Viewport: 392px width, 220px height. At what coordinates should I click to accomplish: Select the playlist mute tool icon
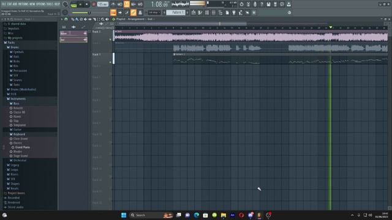[86, 19]
